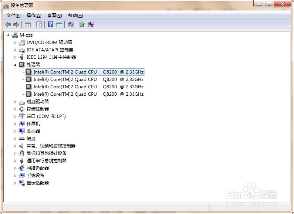Image resolution: width=294 pixels, height=214 pixels.
Task: Click the IDE ATA/ATAPI controller icon
Action: [22, 50]
